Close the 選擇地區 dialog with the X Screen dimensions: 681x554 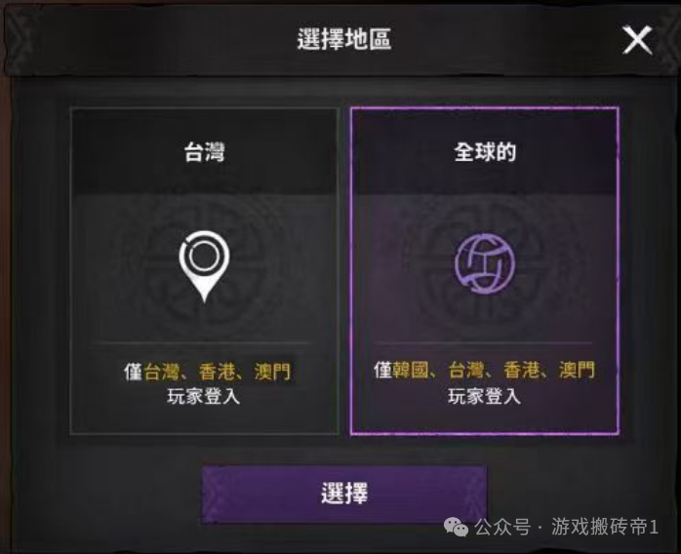tap(637, 40)
